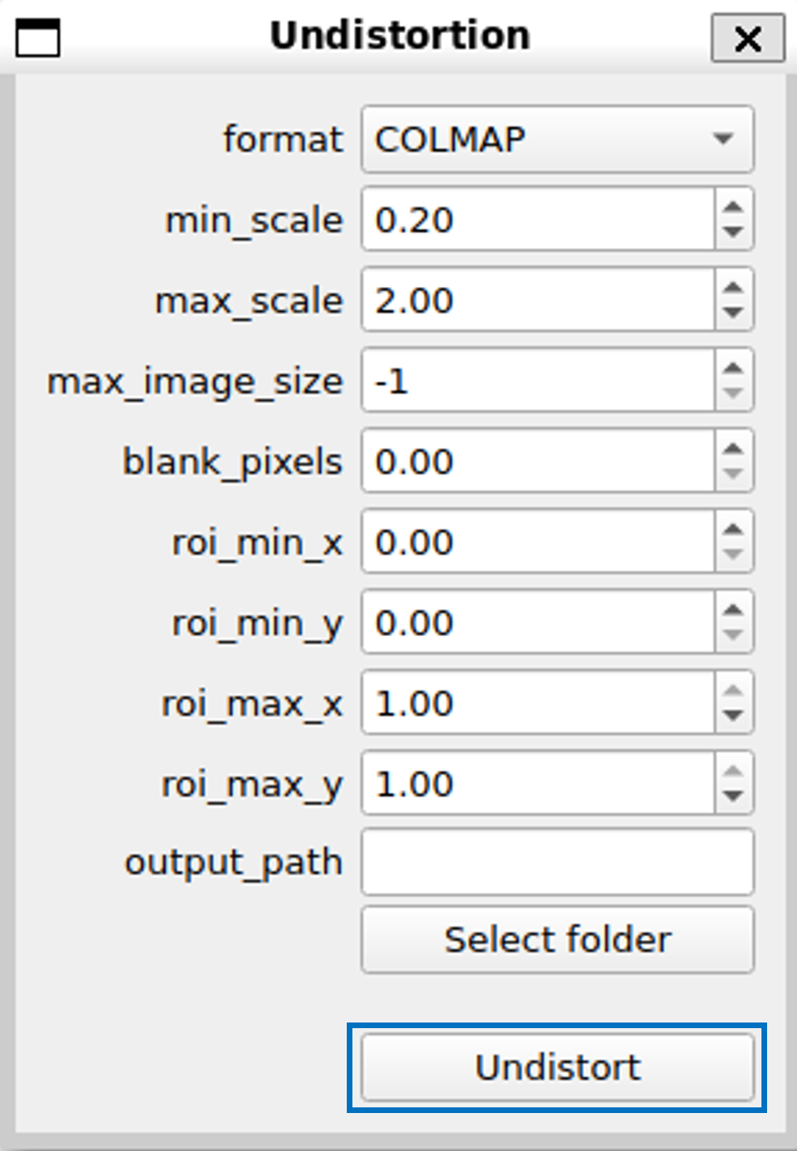797x1151 pixels.
Task: Click the Undistort button
Action: pos(557,1067)
